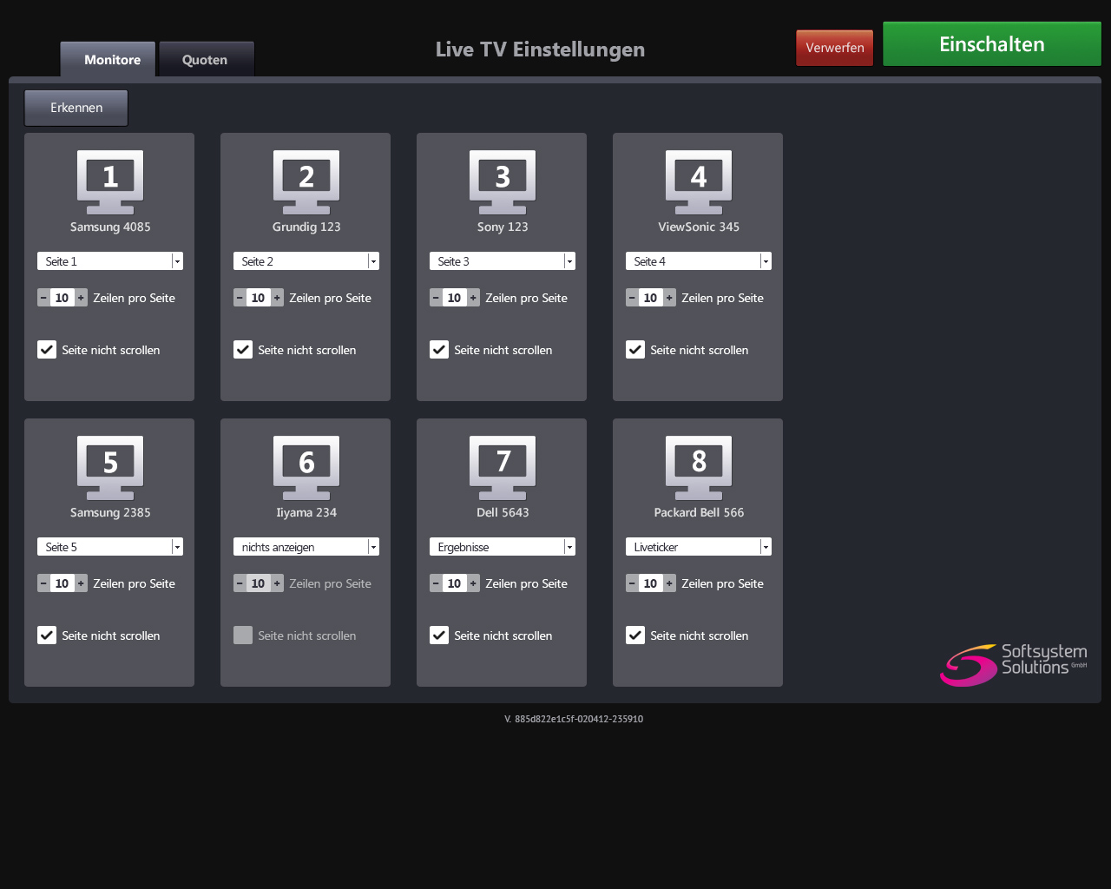Click monitor icon number 6
Screen dimensions: 1111x889
(306, 468)
